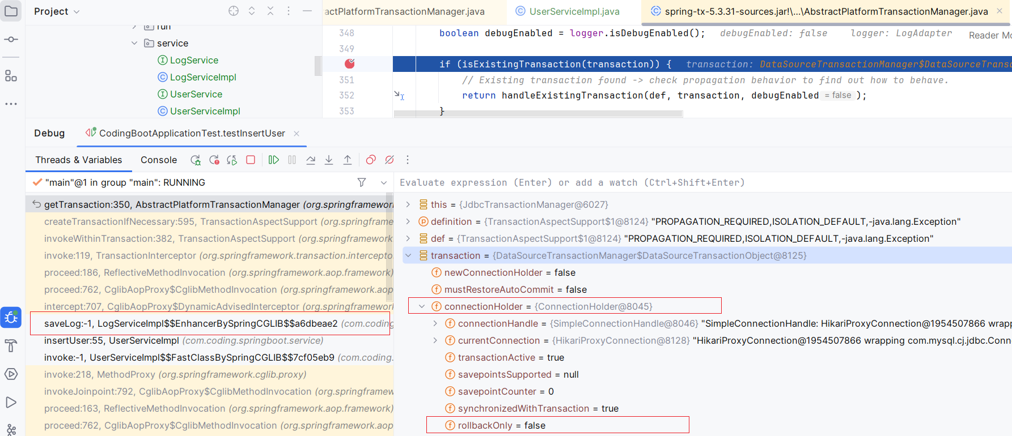
Task: Open the Commit tool window icon
Action: 11,39
